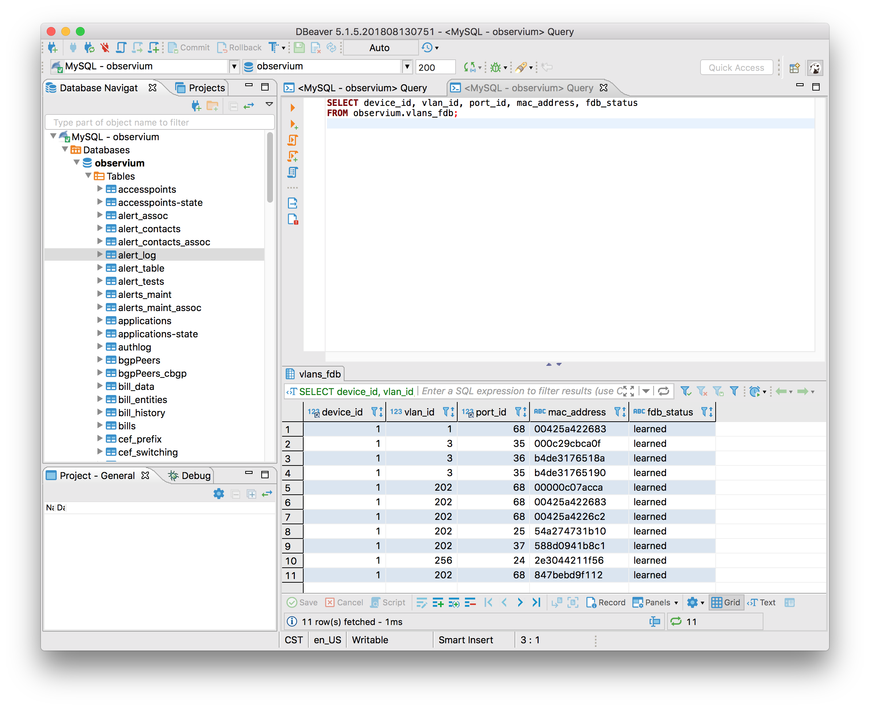
Task: Open the filter history dropdown arrow
Action: (x=646, y=391)
